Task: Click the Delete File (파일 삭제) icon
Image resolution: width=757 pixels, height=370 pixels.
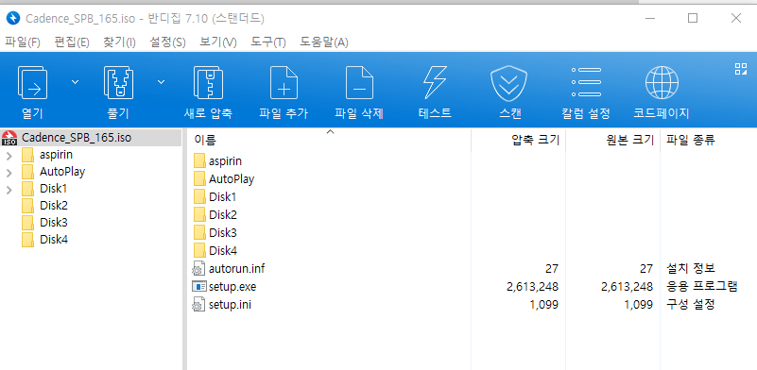Action: coord(359,82)
